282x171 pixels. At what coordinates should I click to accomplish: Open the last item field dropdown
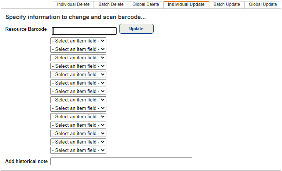click(78, 150)
